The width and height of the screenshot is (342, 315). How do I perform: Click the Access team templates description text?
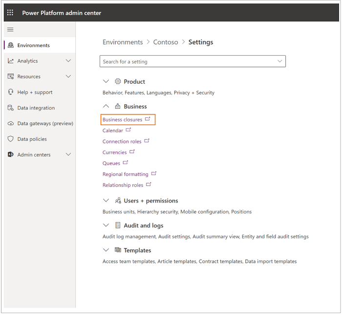click(x=199, y=261)
